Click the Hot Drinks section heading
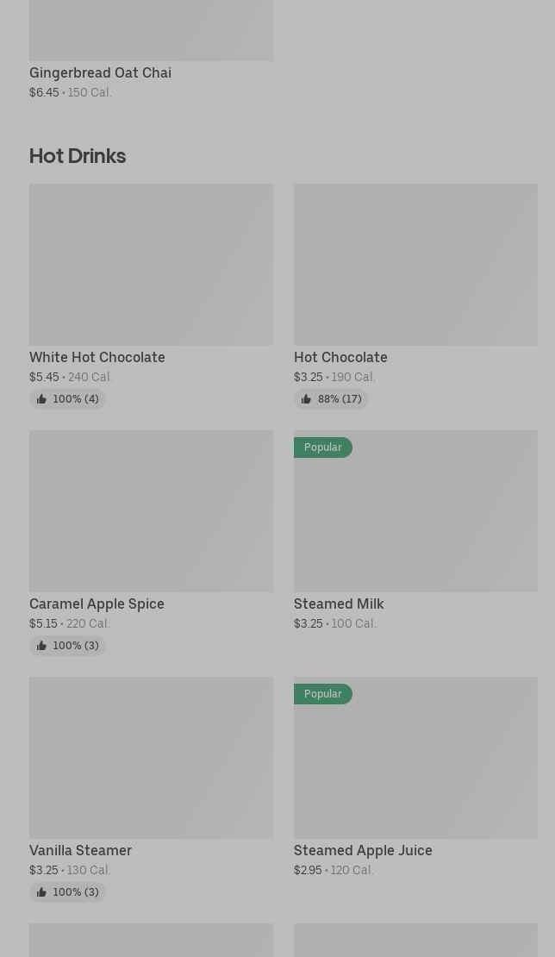555x957 pixels. point(78,156)
